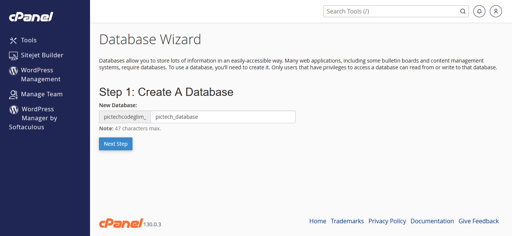
Task: Open Sitejet Builder menu item
Action: tap(42, 55)
